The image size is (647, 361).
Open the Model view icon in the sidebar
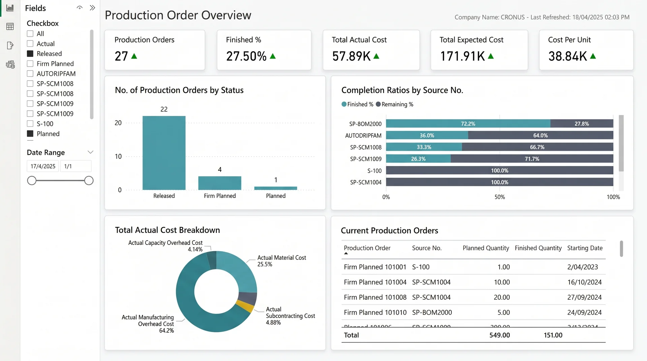coord(10,64)
